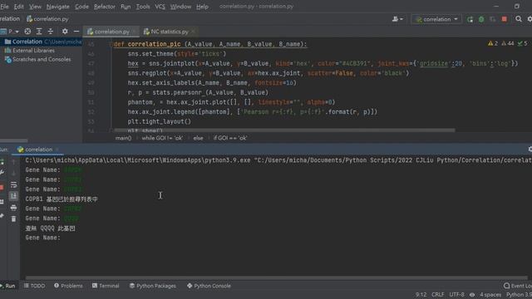532x299 pixels.
Task: Click the layout restore icon in Run panel
Action: (2, 202)
